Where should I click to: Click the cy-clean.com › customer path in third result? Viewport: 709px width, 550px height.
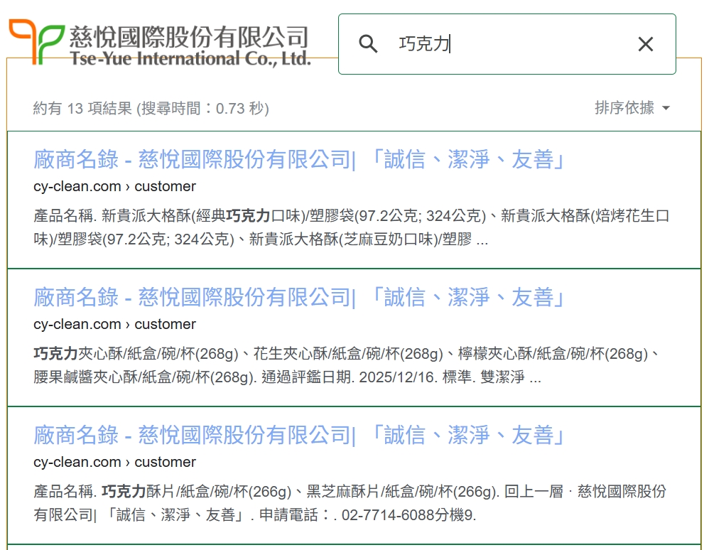(114, 462)
